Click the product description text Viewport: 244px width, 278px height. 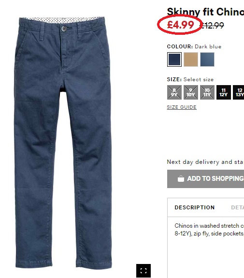[x=209, y=230]
